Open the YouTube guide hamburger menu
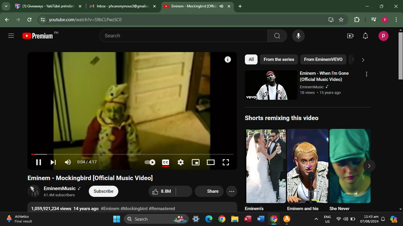Screen dimensions: 403x226 [11, 36]
